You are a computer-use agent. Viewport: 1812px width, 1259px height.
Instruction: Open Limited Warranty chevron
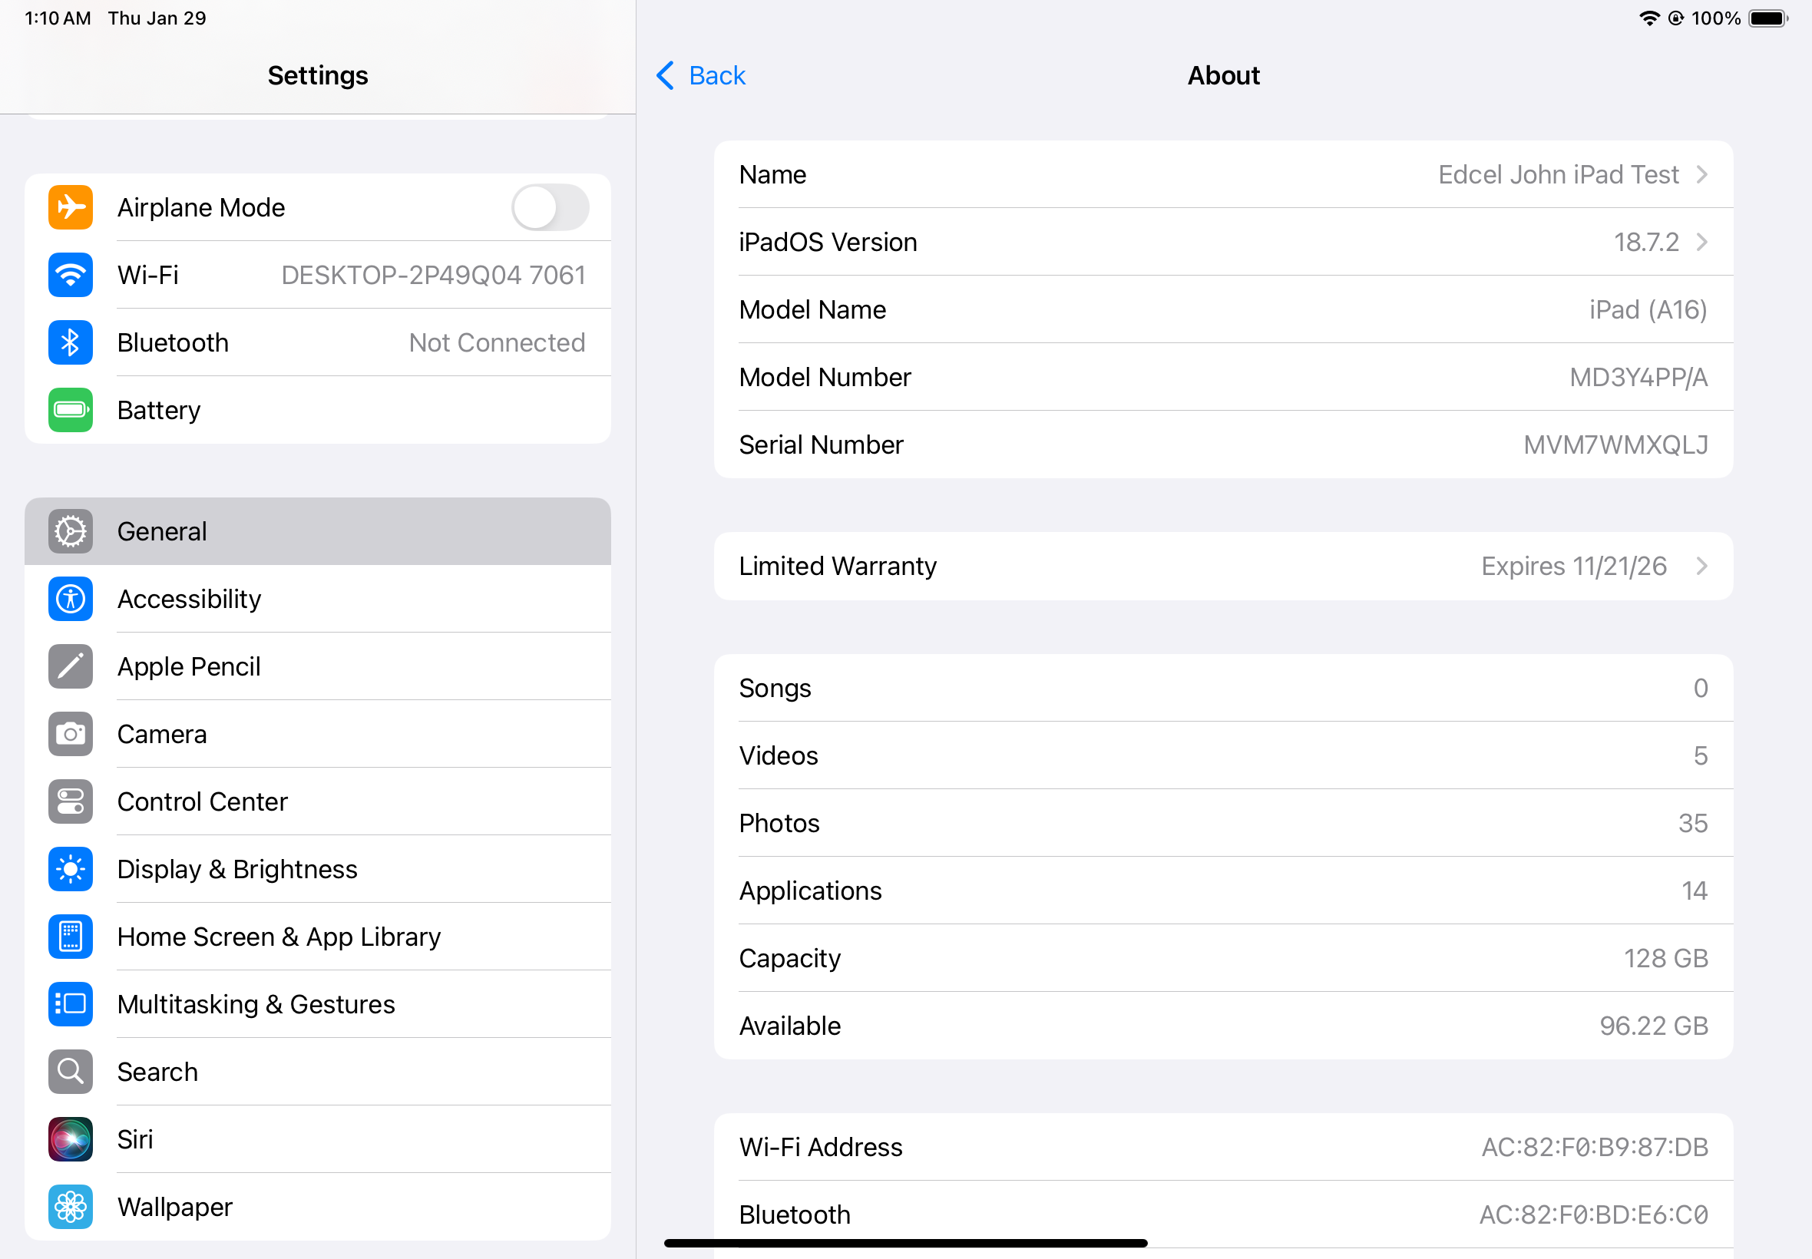[1702, 567]
